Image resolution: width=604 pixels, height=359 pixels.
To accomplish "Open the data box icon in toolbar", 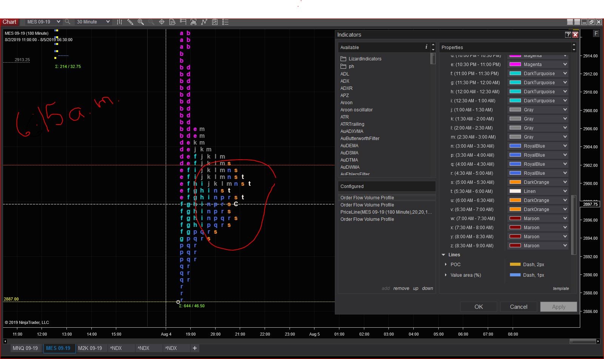I will [173, 22].
